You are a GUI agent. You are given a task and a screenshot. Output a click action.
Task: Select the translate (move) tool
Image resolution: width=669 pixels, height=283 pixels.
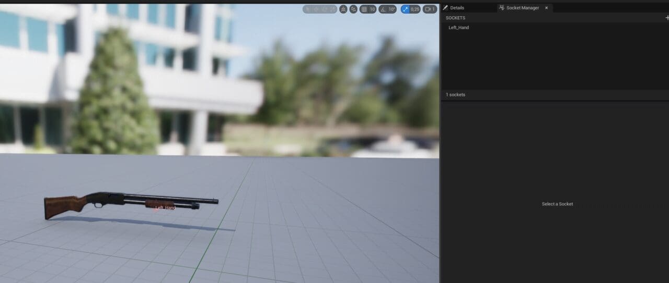(316, 9)
